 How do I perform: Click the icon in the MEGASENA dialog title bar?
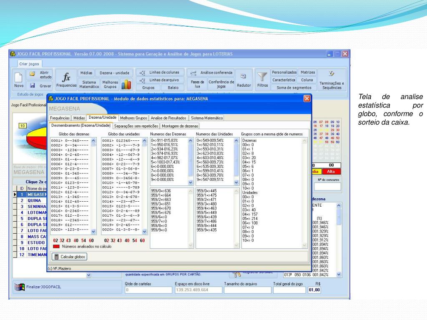51,98
